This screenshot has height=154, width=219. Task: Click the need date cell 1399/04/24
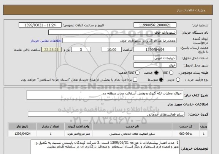point(22,134)
